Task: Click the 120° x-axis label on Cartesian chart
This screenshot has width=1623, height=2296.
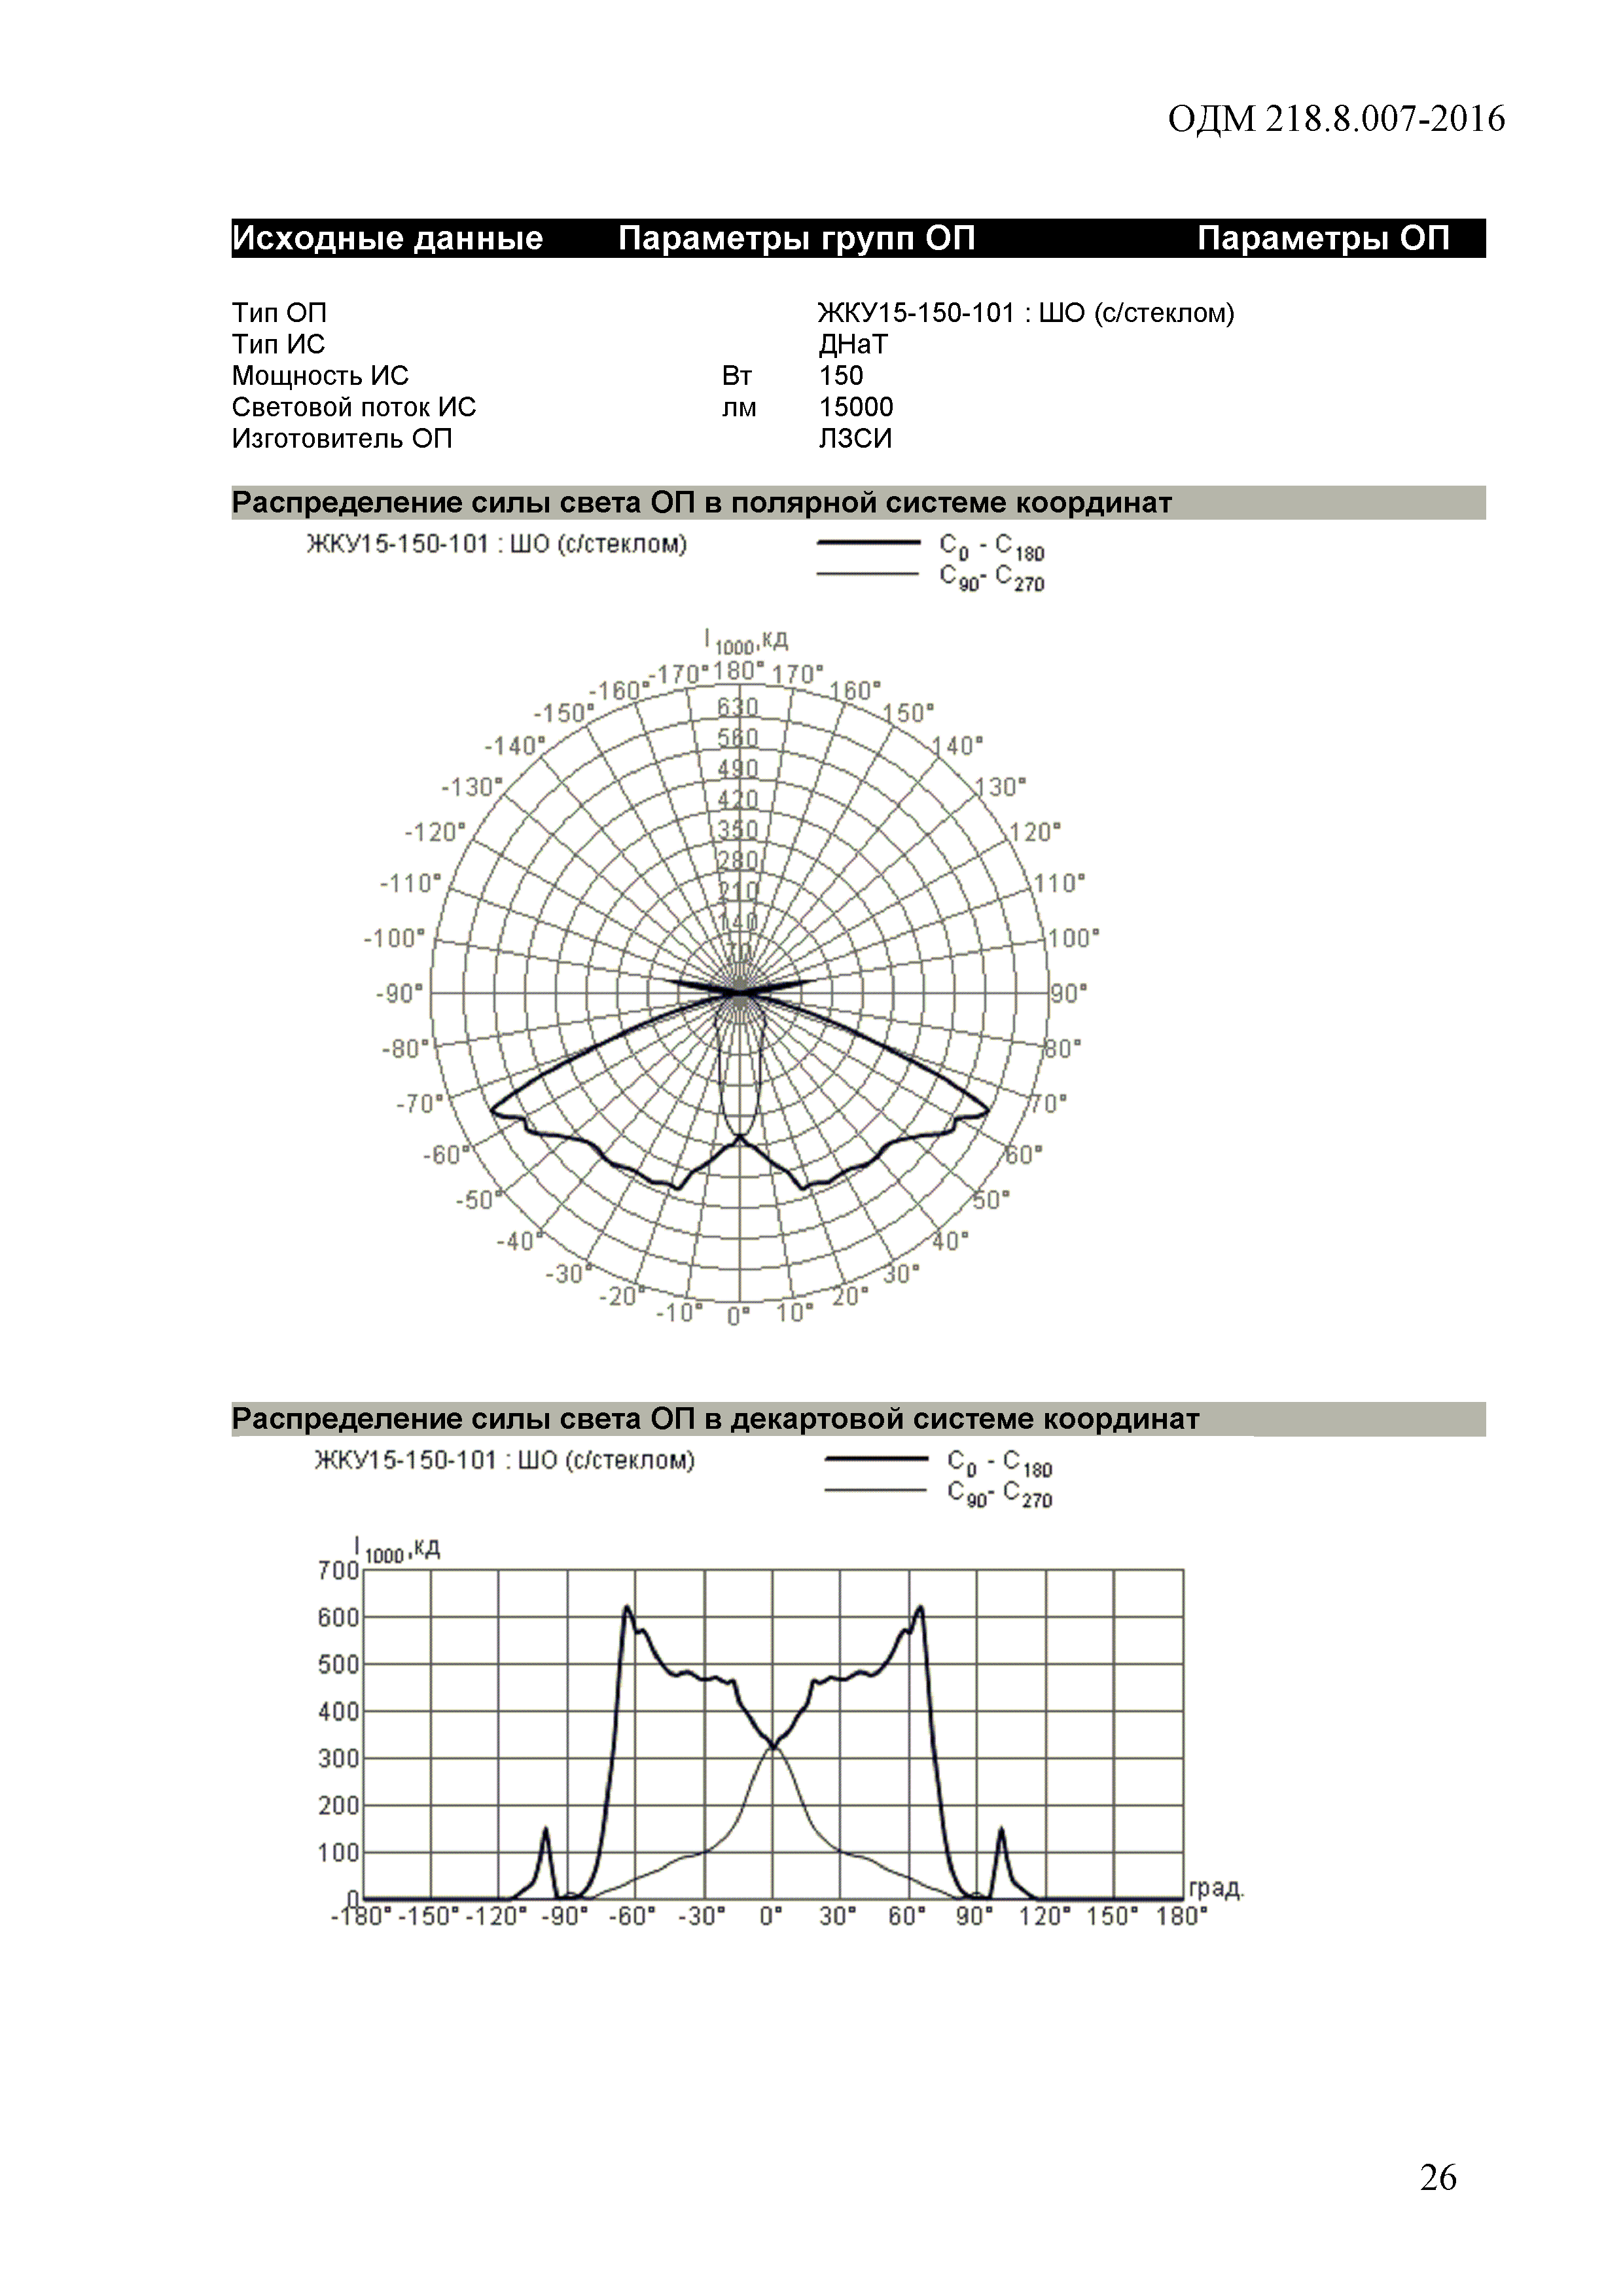Action: pyautogui.click(x=1044, y=1916)
